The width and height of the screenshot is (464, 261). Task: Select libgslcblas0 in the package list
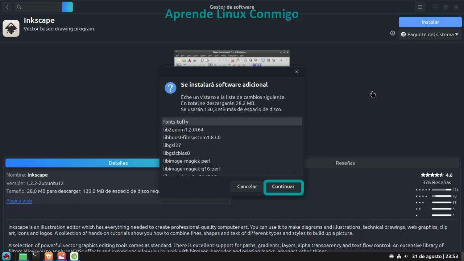tap(232, 153)
